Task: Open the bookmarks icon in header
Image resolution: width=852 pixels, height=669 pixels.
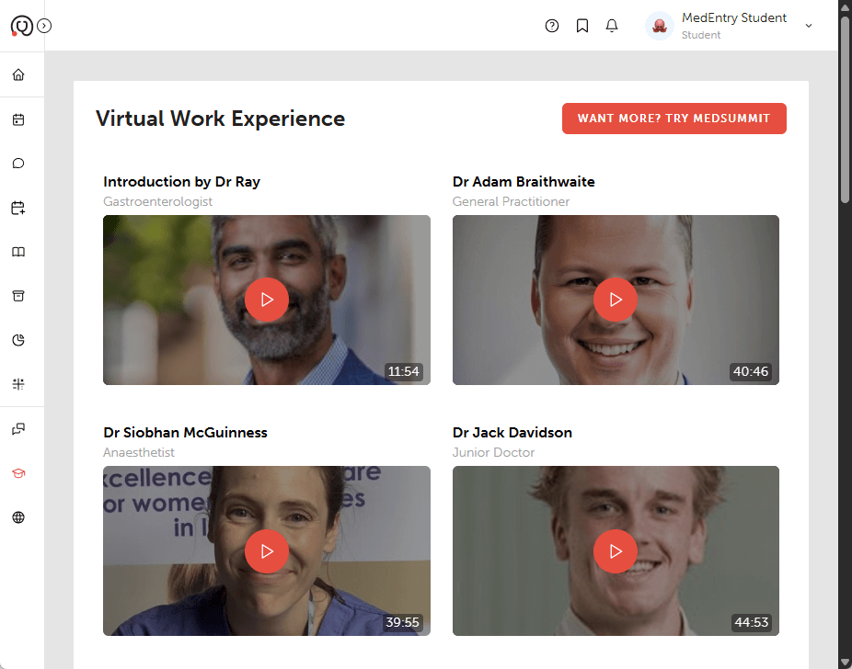Action: pyautogui.click(x=582, y=26)
